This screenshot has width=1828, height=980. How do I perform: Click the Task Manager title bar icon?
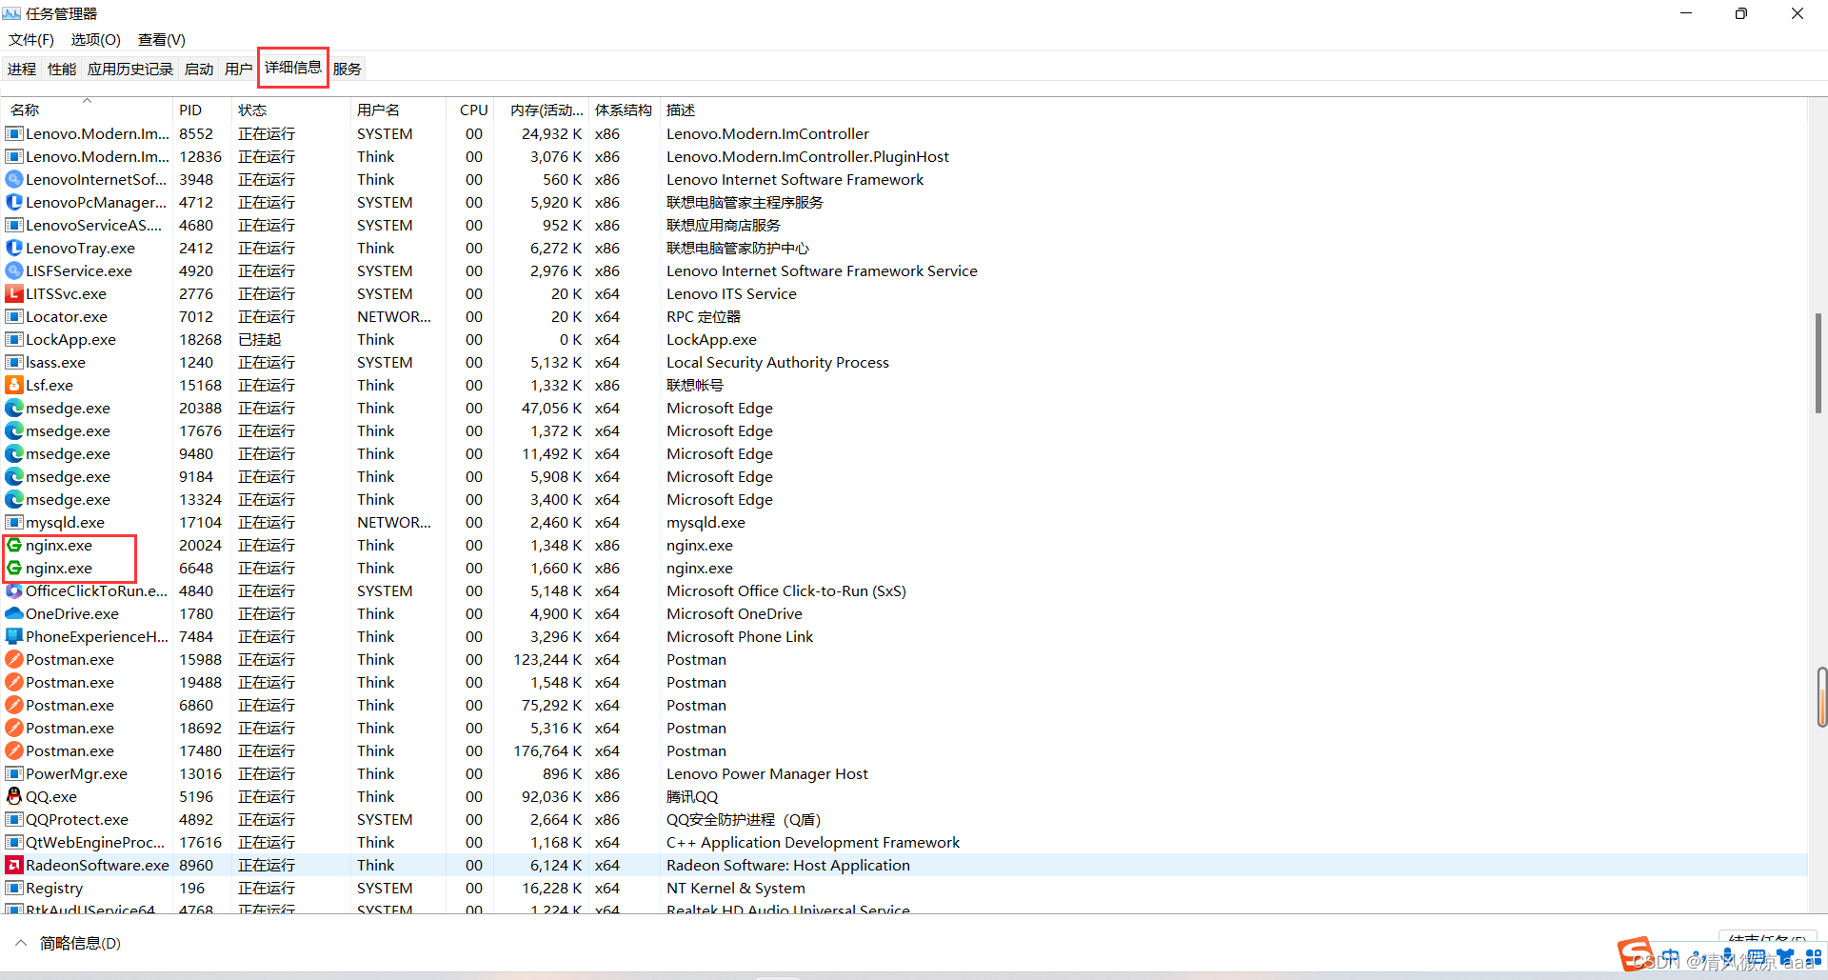point(11,13)
